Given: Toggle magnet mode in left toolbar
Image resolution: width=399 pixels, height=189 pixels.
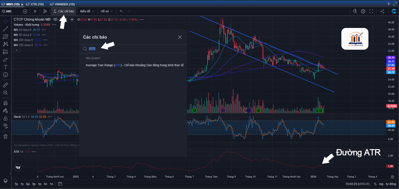Looking at the screenshot, I should (5, 103).
